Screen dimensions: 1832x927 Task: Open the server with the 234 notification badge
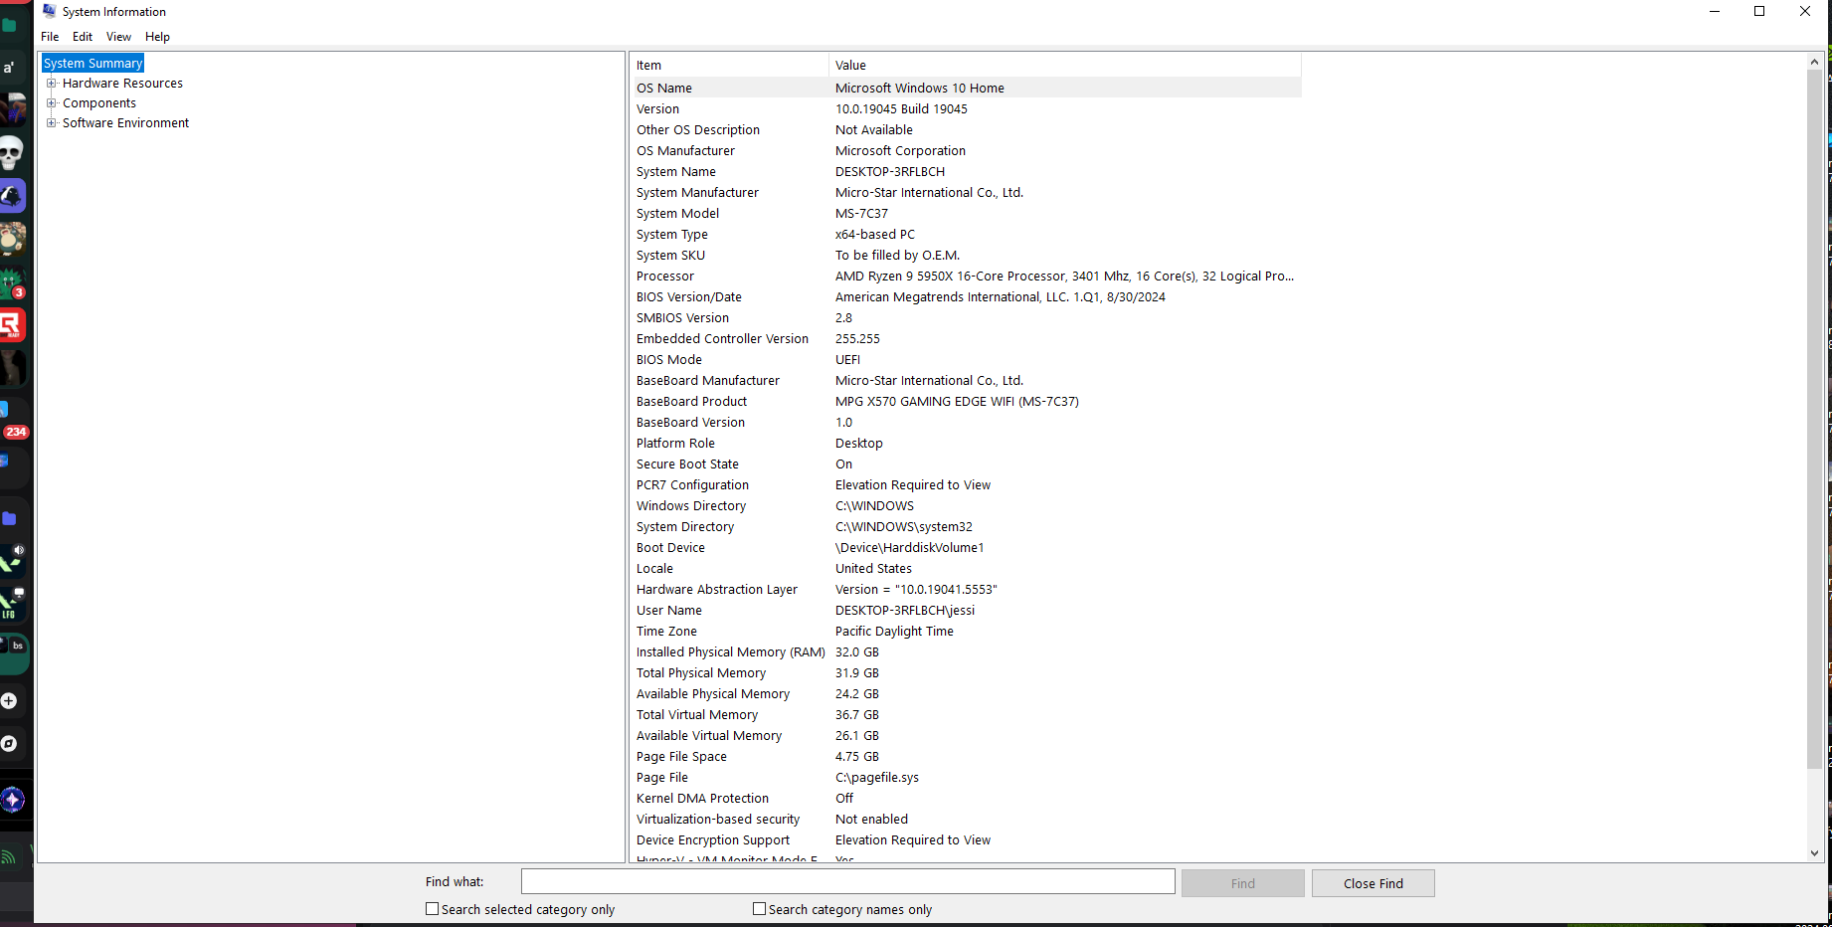tap(12, 418)
